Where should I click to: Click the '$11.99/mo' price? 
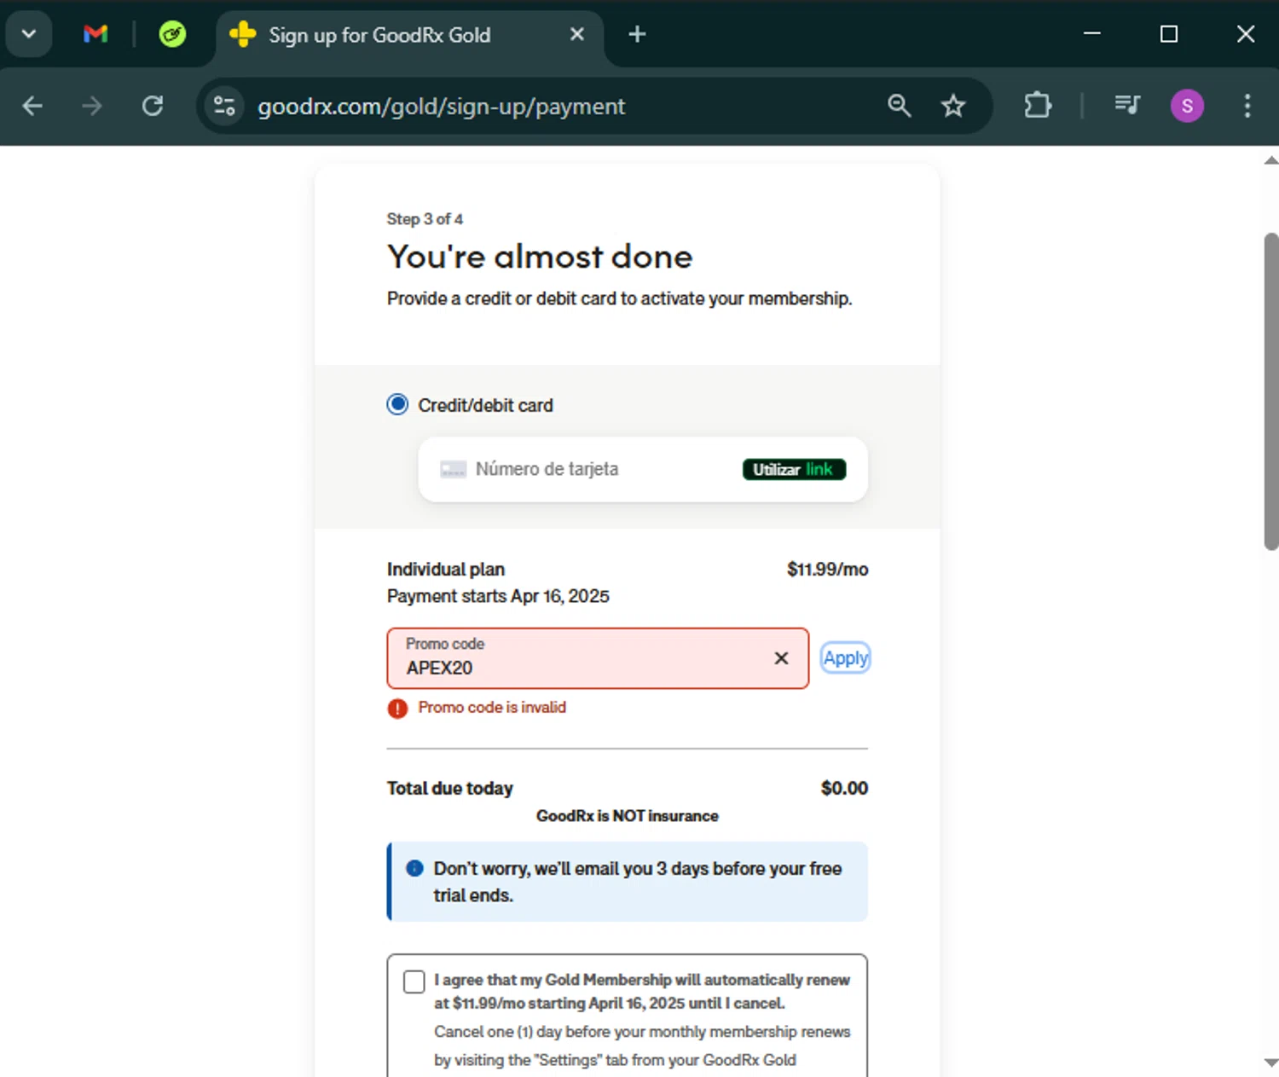point(827,570)
